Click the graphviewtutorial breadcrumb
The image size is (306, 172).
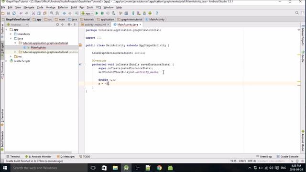pos(130,20)
